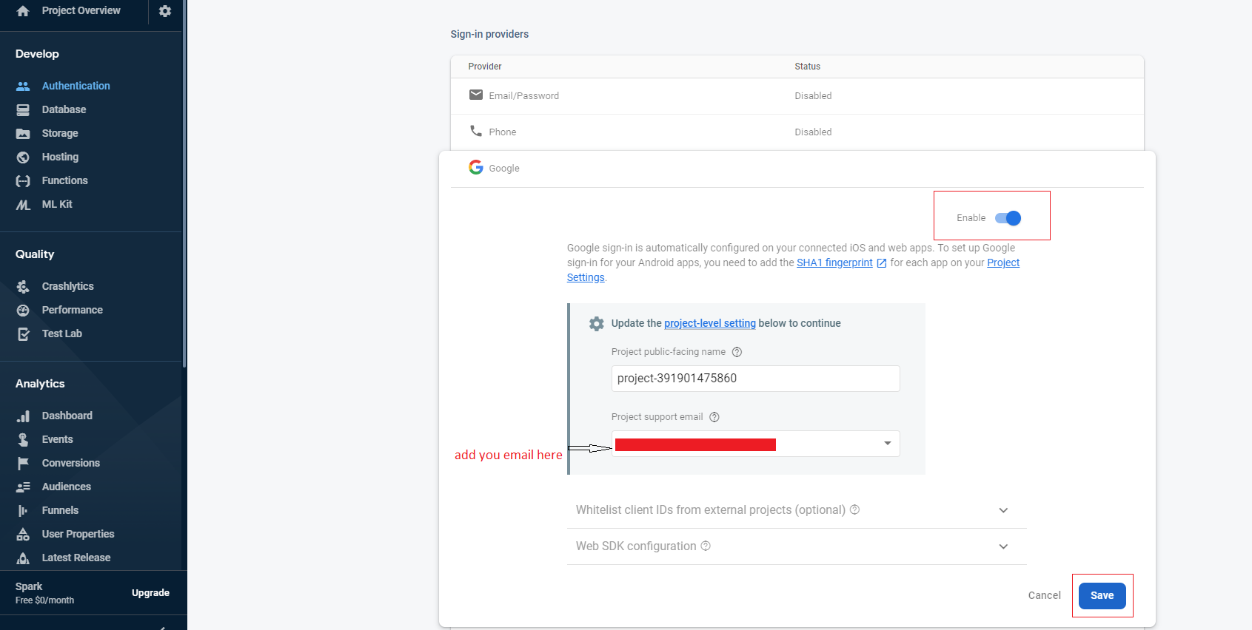1252x630 pixels.
Task: Open the Hosting globe icon
Action: (x=23, y=157)
